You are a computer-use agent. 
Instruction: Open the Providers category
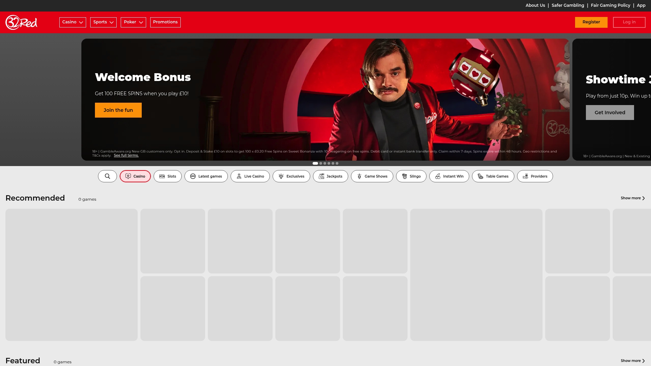(x=535, y=176)
